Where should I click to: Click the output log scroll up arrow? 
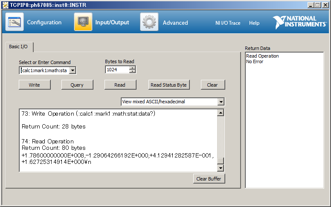tap(221, 113)
